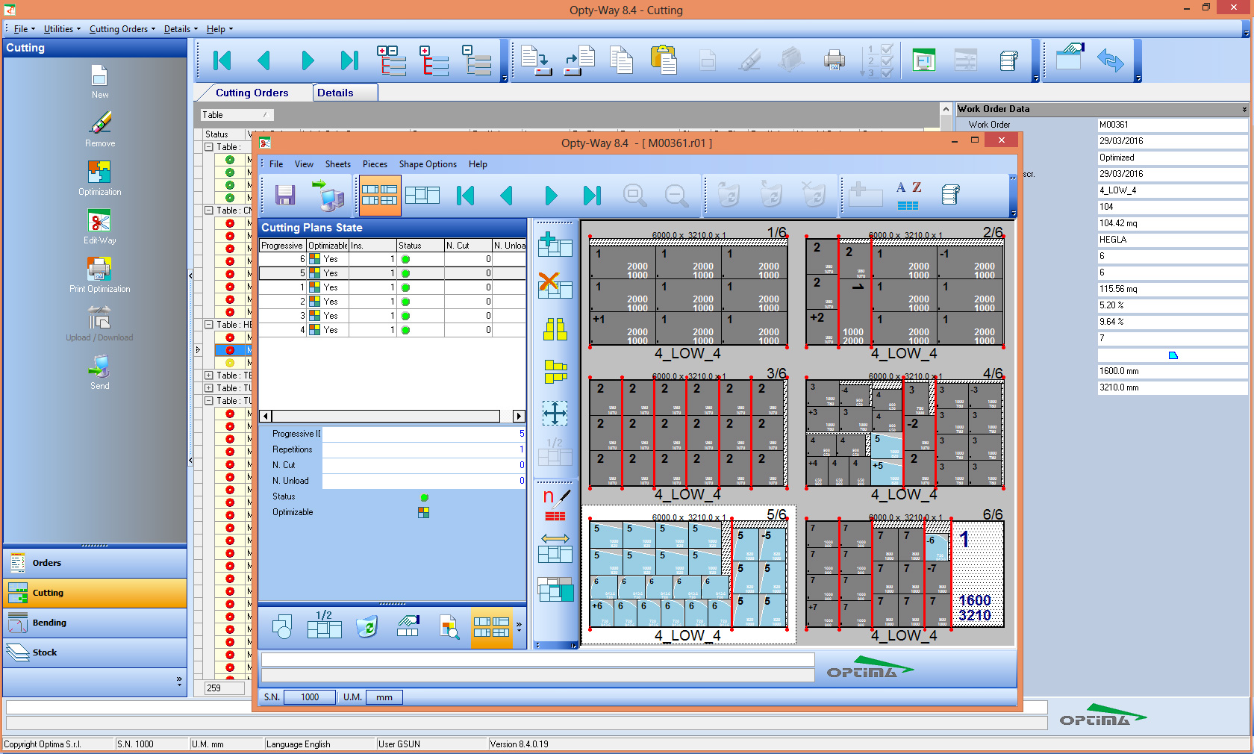Click the A-Z sort icon

point(908,196)
